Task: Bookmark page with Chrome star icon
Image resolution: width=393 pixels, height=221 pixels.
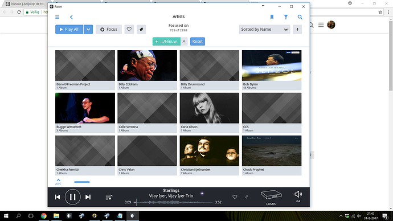Action: click(380, 12)
